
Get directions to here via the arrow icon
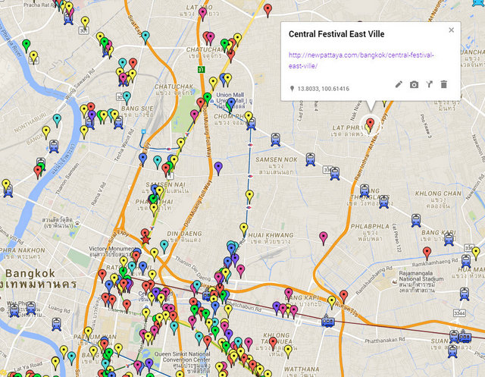coord(429,84)
